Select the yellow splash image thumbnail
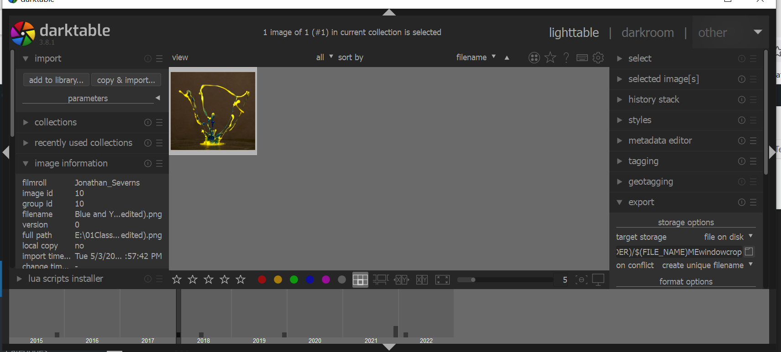 pyautogui.click(x=213, y=111)
